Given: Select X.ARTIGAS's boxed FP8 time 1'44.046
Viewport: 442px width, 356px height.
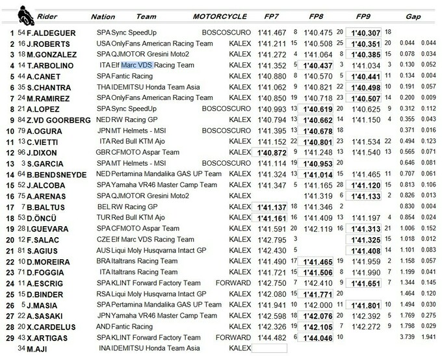Looking at the screenshot, I should pos(318,337).
